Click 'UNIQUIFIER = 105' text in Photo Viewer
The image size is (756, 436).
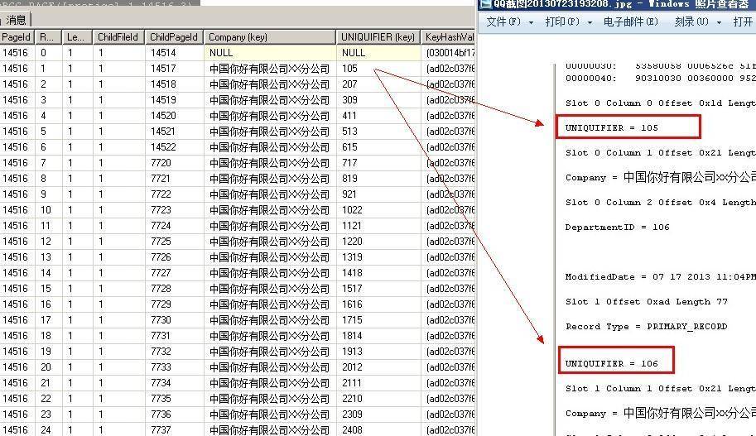pyautogui.click(x=611, y=127)
